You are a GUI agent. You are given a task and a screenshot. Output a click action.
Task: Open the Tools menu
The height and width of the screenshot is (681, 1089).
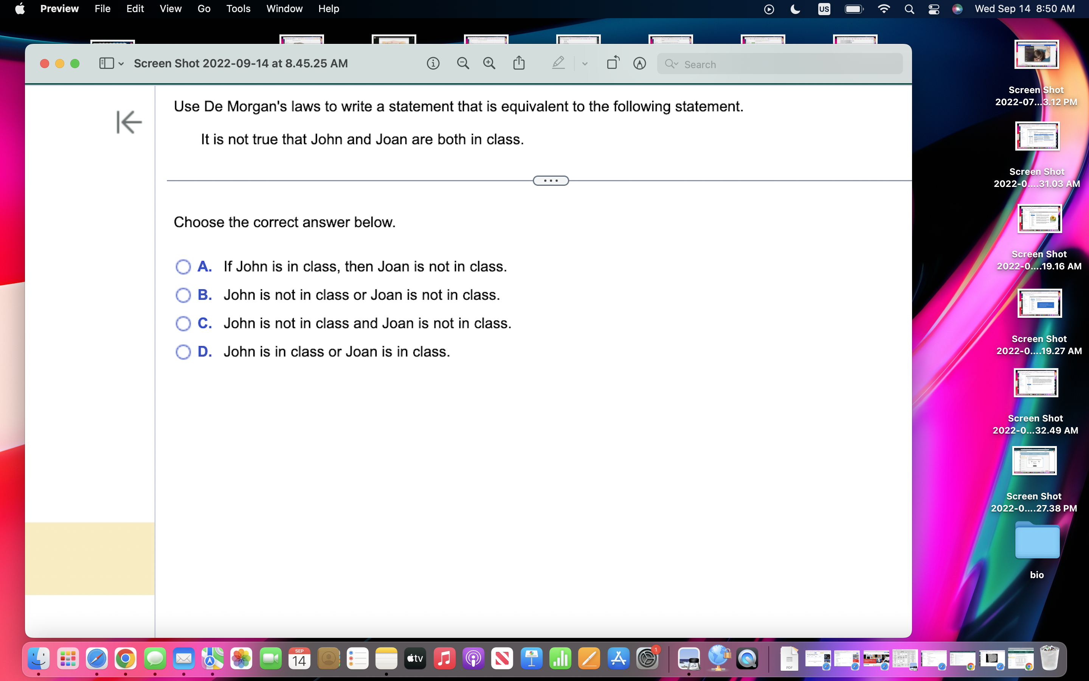(238, 9)
